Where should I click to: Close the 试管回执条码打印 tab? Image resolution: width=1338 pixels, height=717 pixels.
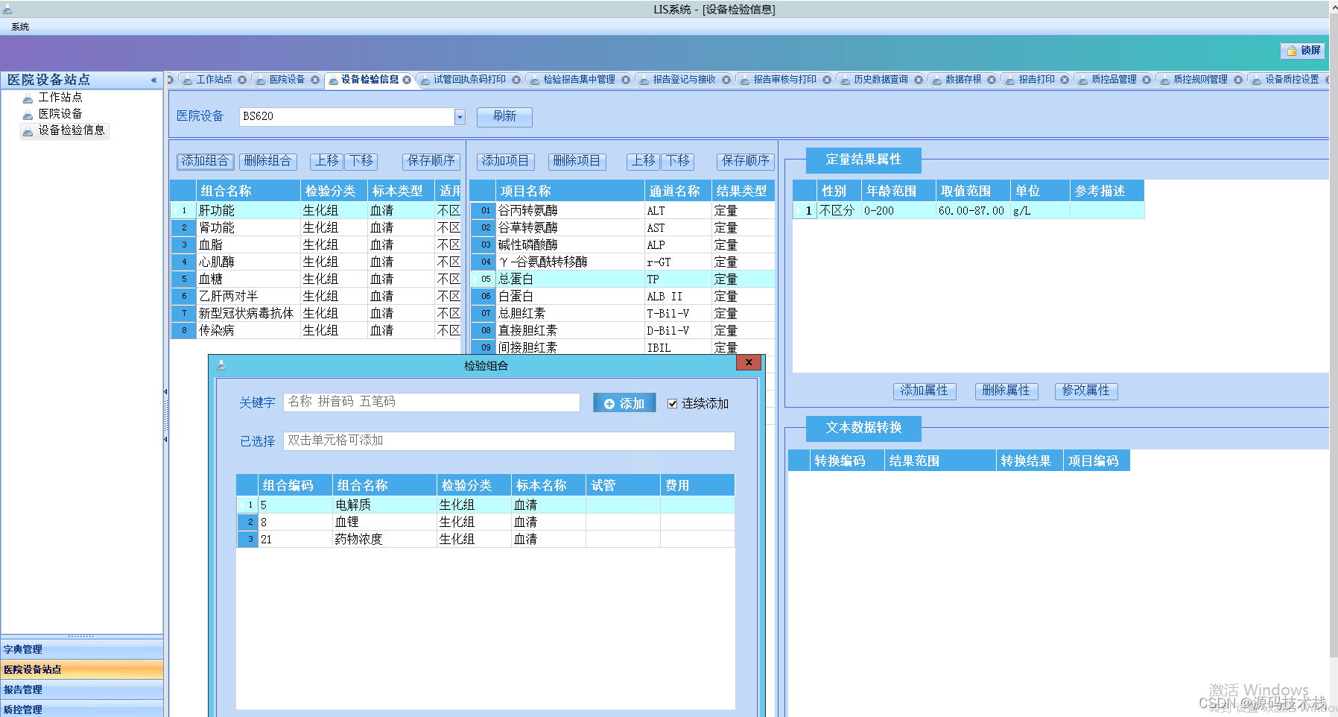click(x=516, y=80)
